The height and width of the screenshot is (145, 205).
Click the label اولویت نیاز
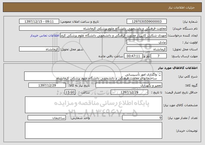(190, 42)
